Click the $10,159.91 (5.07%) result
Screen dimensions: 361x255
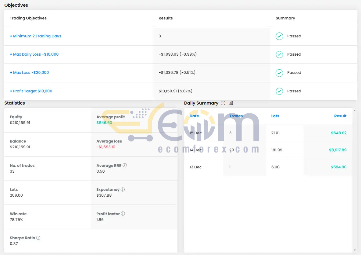point(175,91)
